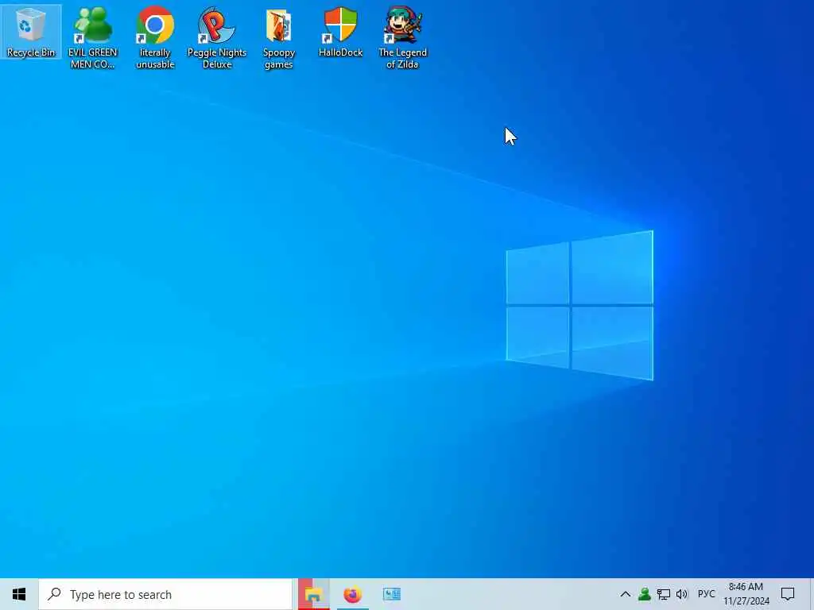Focus the Type here to search box

point(165,594)
